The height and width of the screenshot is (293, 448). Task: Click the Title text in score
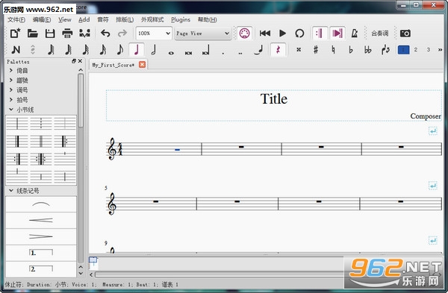pyautogui.click(x=274, y=99)
